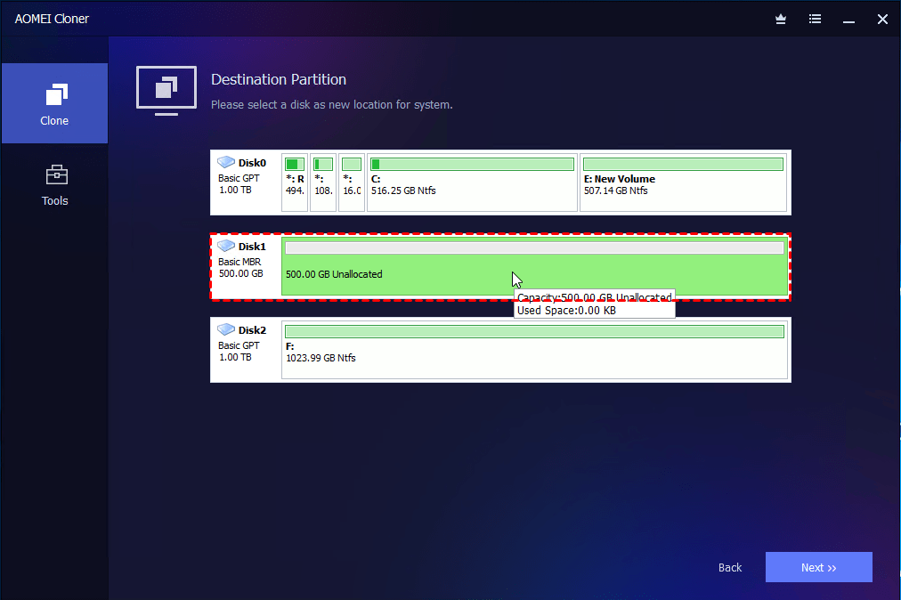Click the 'Please select a disk' instruction text
The width and height of the screenshot is (901, 600).
[331, 104]
